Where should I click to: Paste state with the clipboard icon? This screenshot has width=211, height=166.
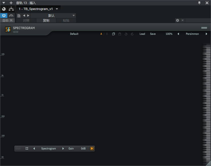pos(120,34)
